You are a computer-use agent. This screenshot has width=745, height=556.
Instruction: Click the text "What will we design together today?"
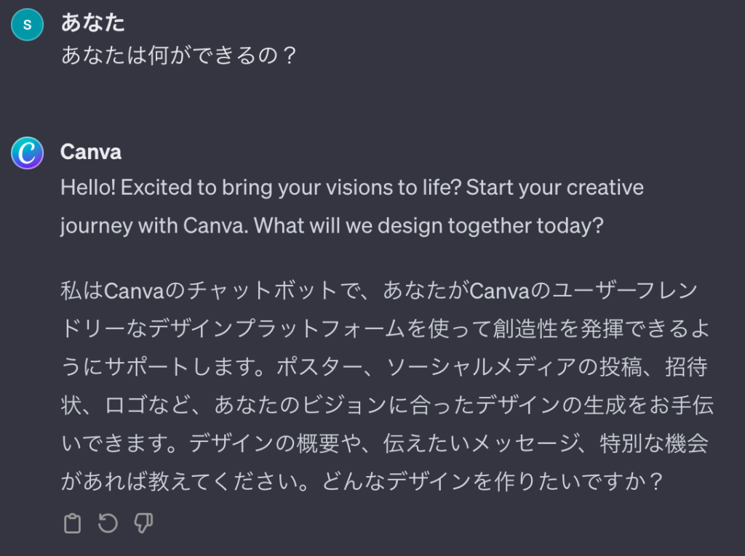click(x=430, y=225)
